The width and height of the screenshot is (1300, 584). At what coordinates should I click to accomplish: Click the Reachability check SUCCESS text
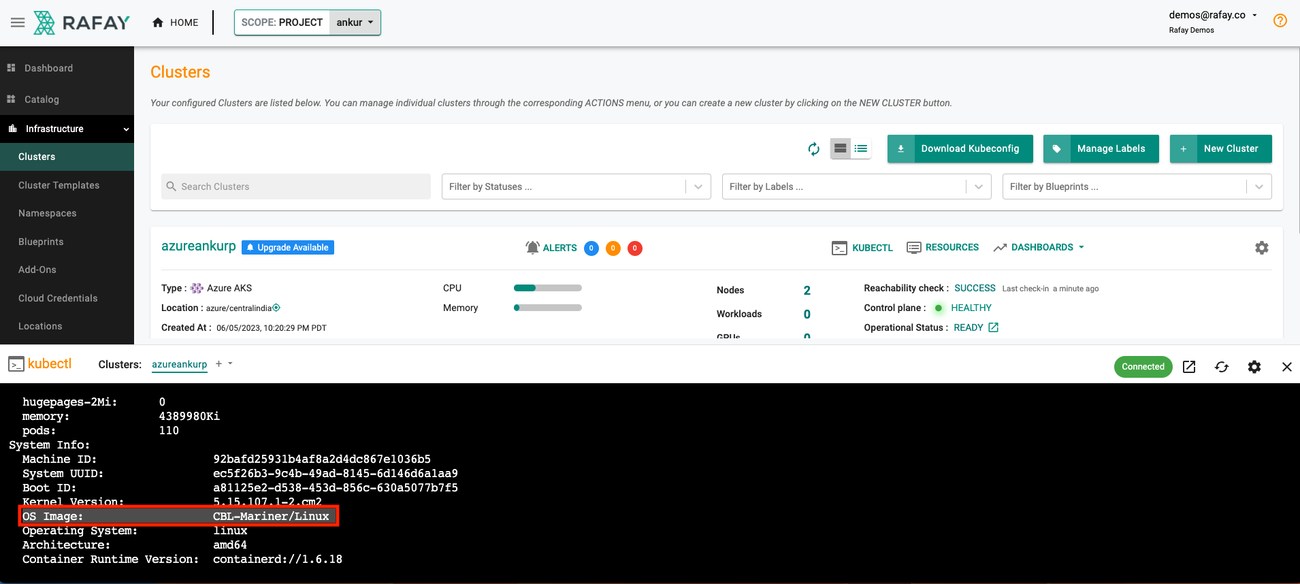(975, 288)
